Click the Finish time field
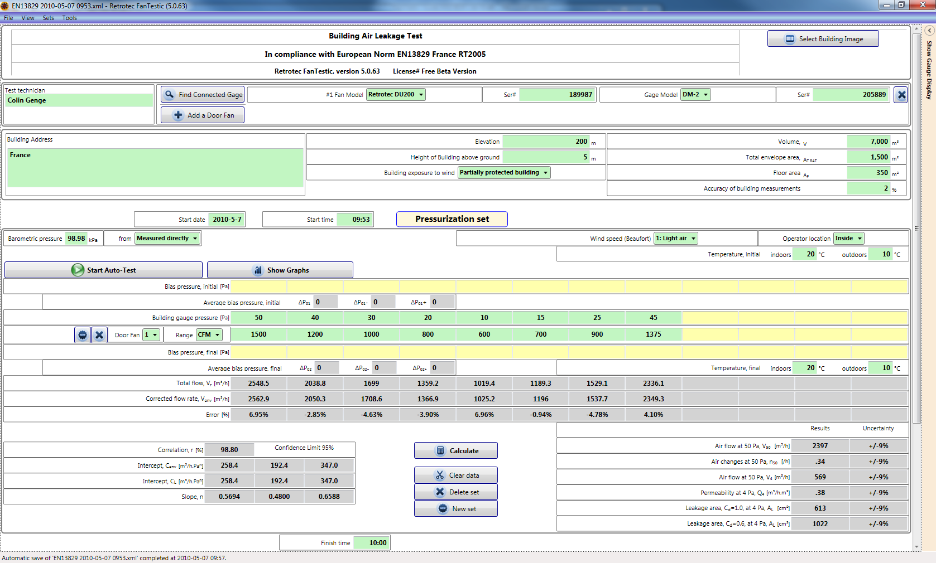This screenshot has height=563, width=936. 371,543
